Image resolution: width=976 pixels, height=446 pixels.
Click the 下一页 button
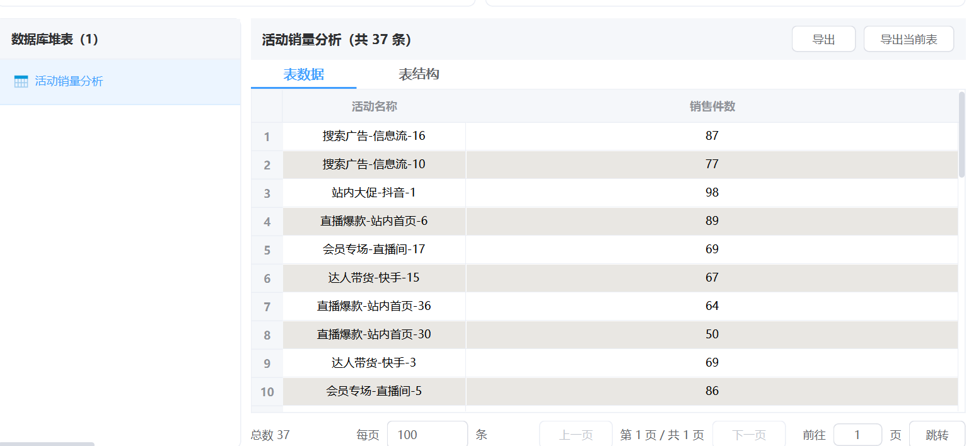point(748,435)
